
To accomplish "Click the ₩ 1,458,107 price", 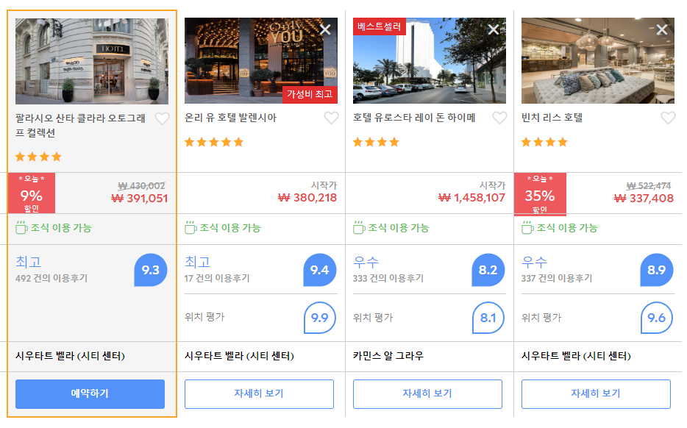I will click(x=472, y=198).
